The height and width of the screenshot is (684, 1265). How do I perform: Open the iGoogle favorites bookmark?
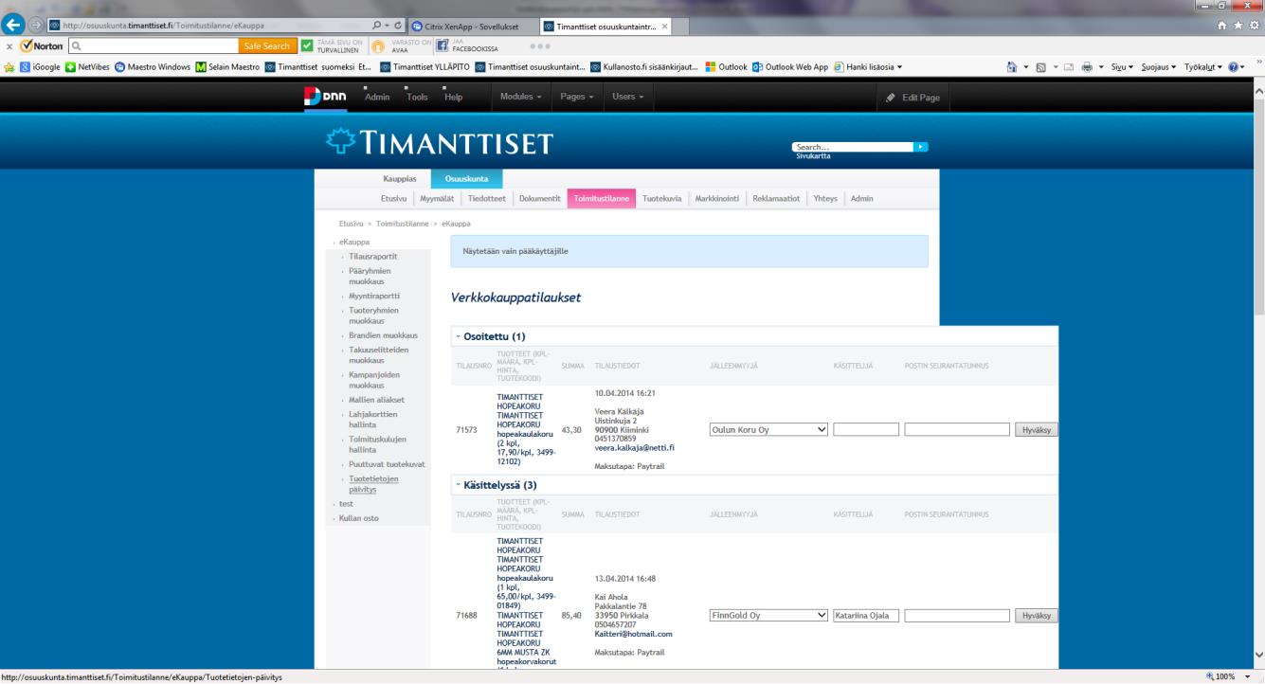(x=39, y=66)
